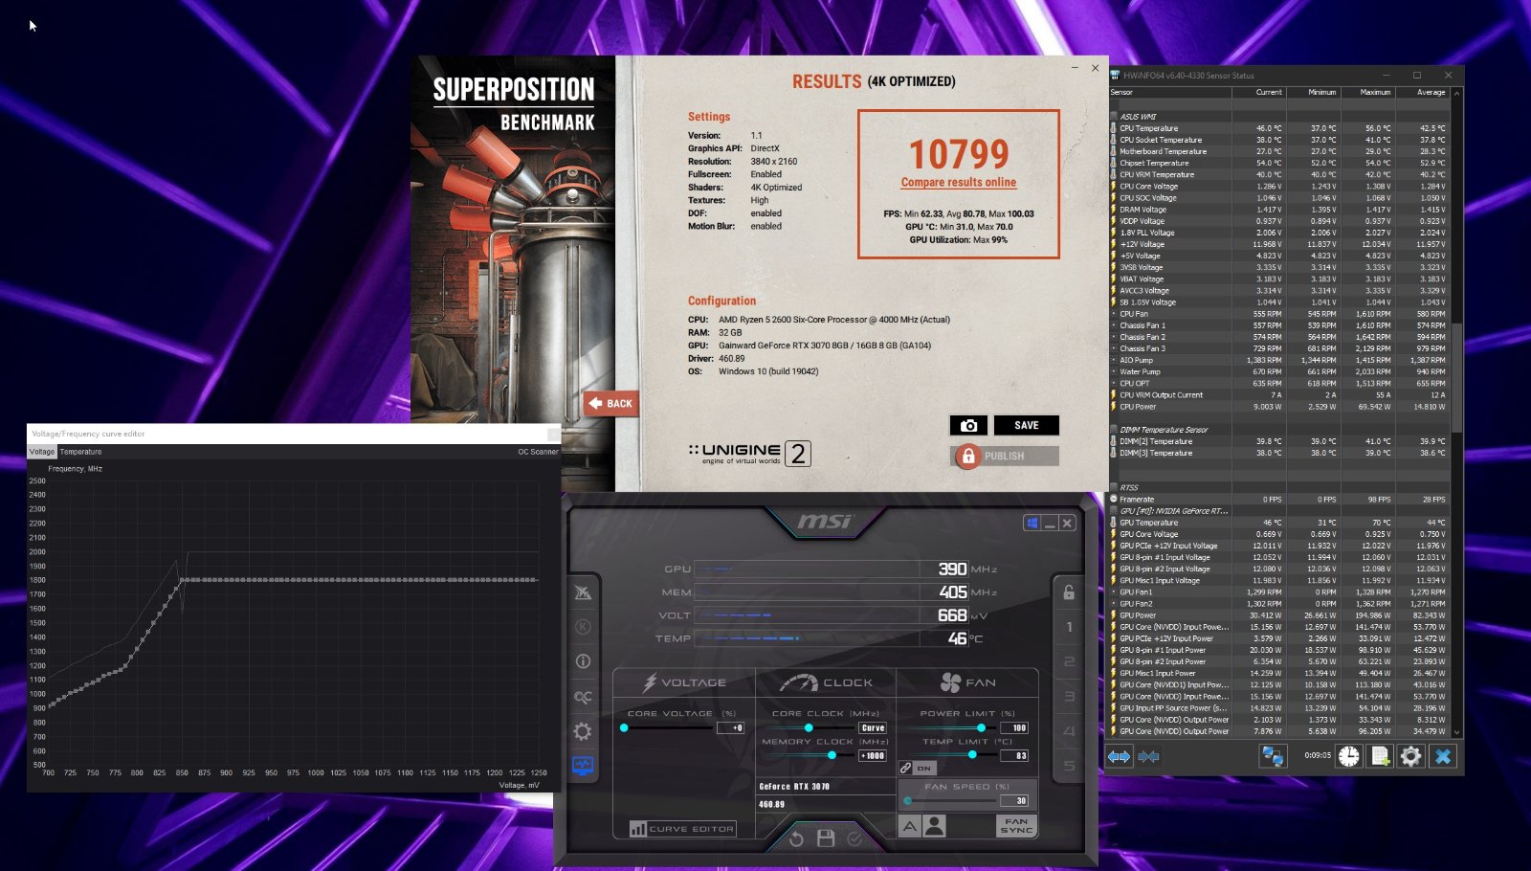Screen dimensions: 1531x871
Task: Click the PUBLISH button in Superposition
Action: pyautogui.click(x=1005, y=456)
